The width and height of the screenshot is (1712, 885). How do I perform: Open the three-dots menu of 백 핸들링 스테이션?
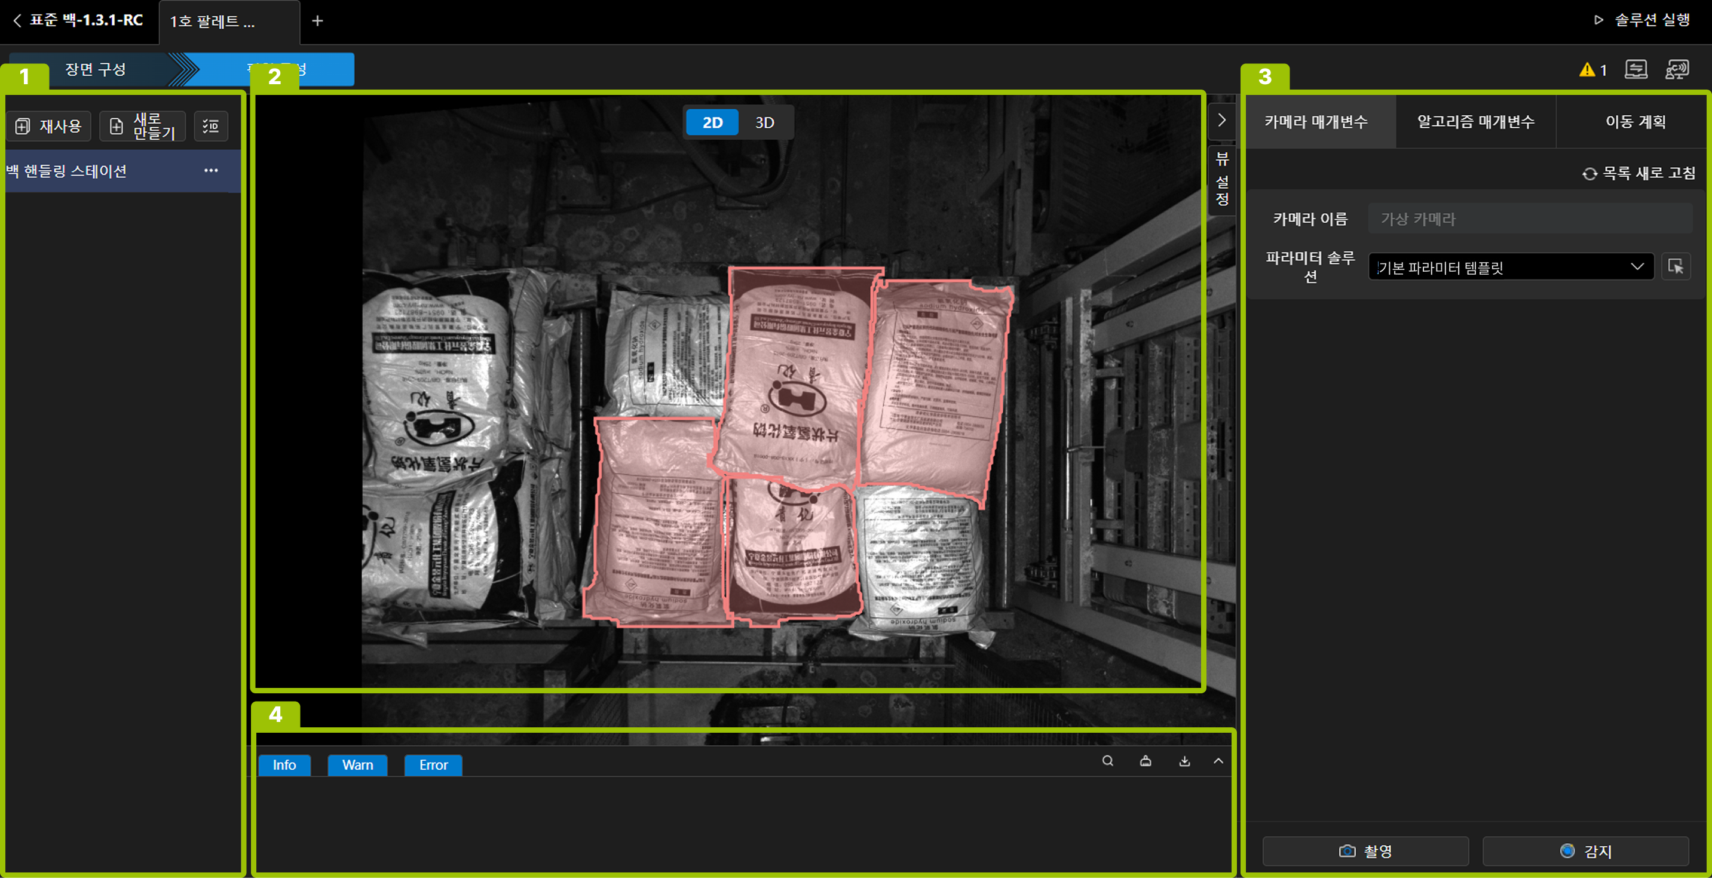point(211,171)
